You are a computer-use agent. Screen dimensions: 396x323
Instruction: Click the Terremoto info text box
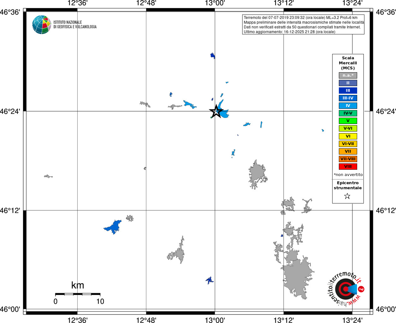303,25
